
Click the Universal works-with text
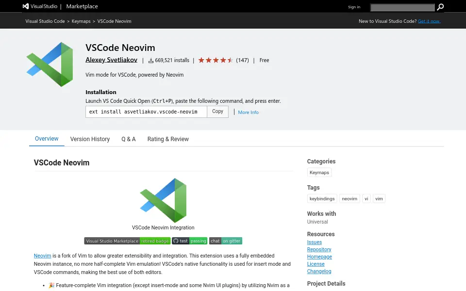[317, 222]
